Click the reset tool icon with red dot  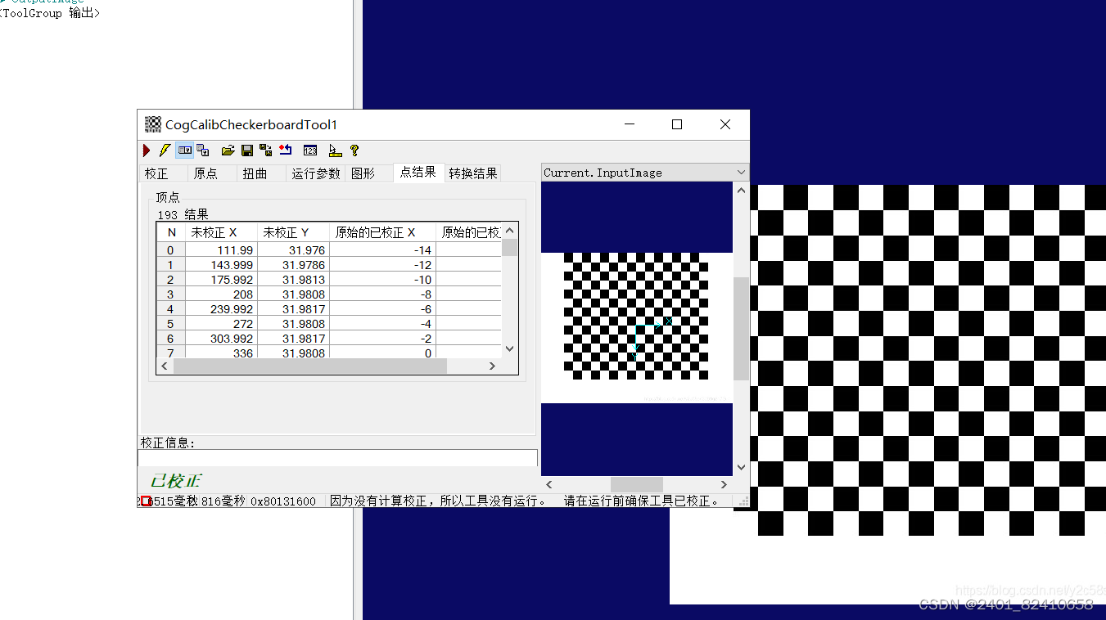click(286, 151)
